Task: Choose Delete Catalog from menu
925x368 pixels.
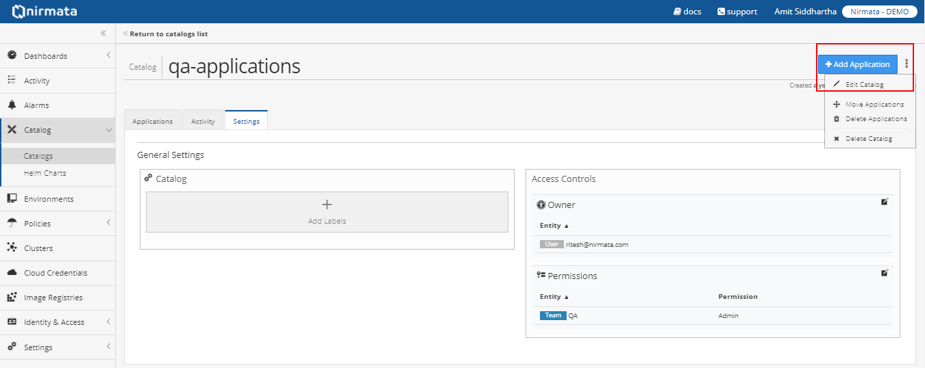Action: coord(869,139)
